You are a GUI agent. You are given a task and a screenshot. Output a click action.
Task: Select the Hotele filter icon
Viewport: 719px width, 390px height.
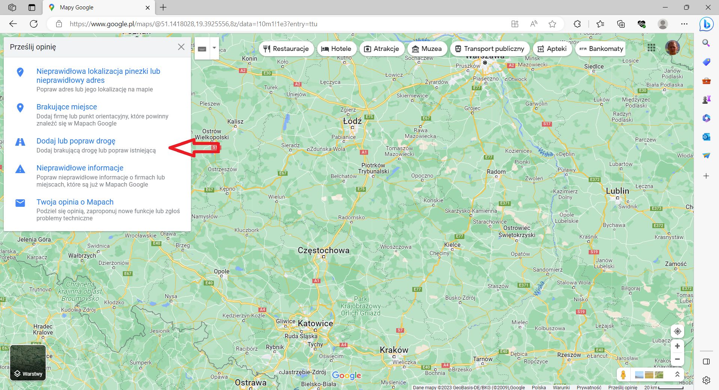(325, 49)
